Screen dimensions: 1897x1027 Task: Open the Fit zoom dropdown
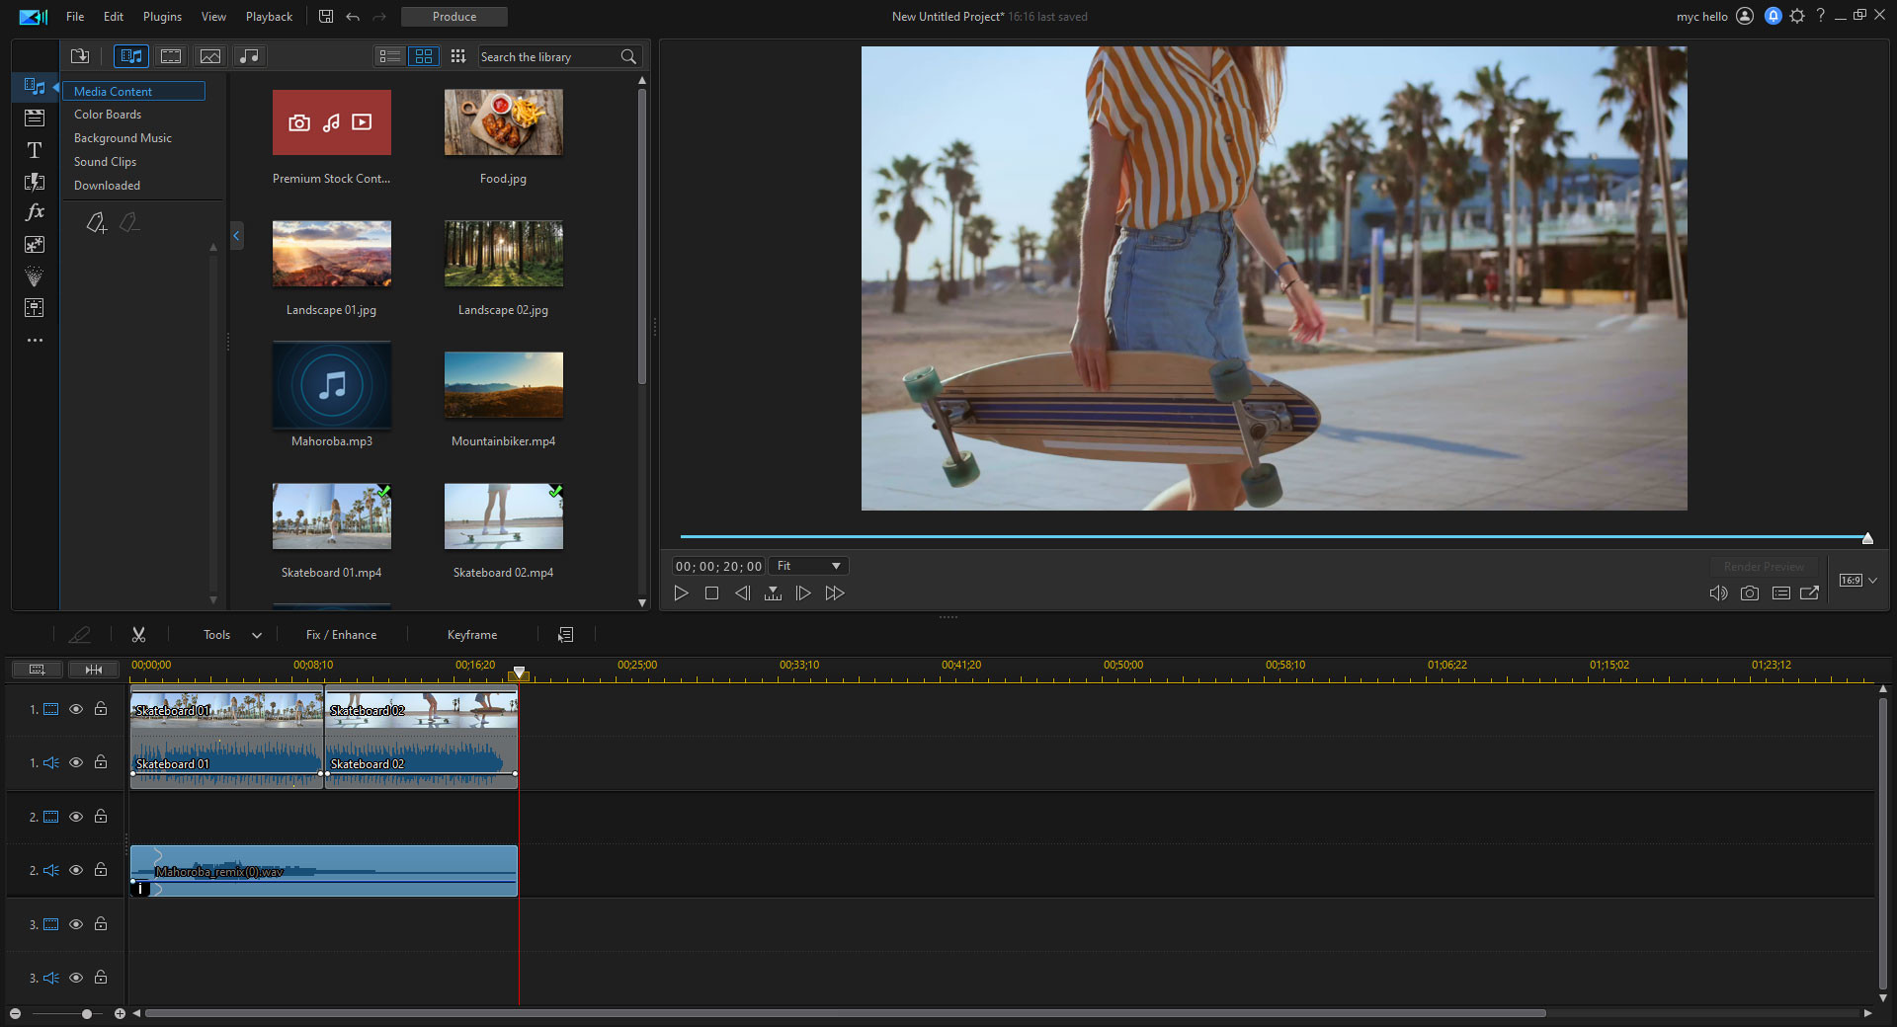[807, 566]
